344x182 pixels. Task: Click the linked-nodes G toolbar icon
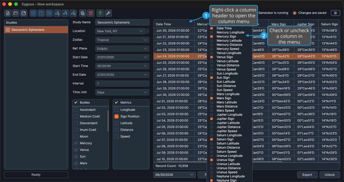57,13
